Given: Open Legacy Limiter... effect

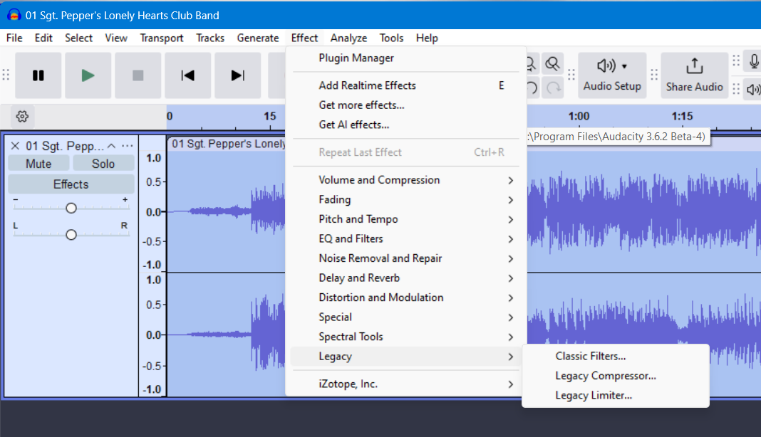Looking at the screenshot, I should (616, 395).
